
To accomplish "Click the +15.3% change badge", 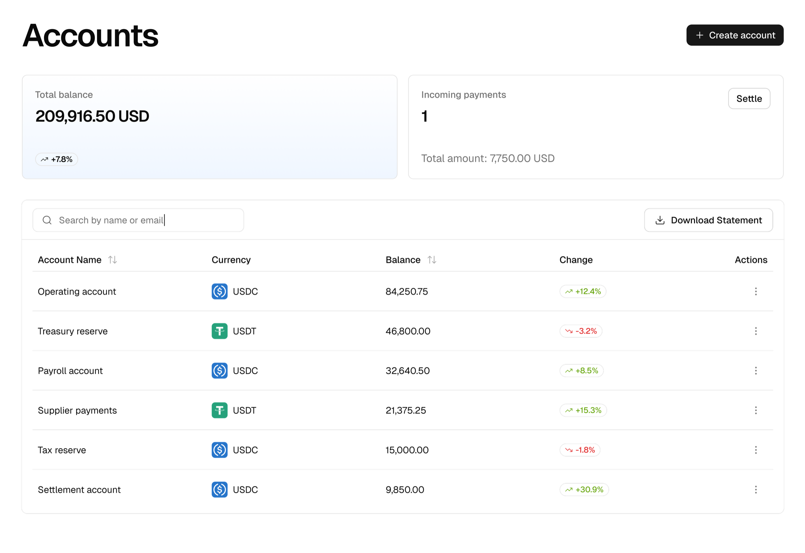I will point(583,410).
